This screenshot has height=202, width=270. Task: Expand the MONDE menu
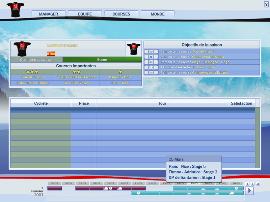[x=158, y=14]
